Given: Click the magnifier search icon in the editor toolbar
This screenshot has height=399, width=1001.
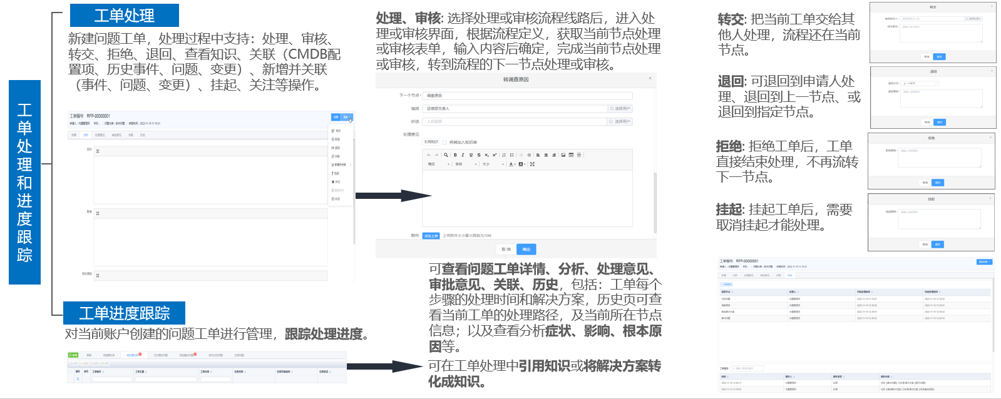Looking at the screenshot, I should coord(446,155).
